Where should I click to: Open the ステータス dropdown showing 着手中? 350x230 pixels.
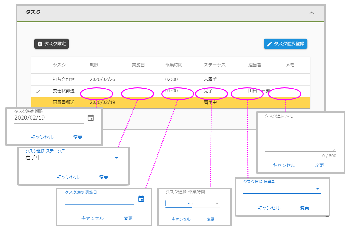(117, 158)
